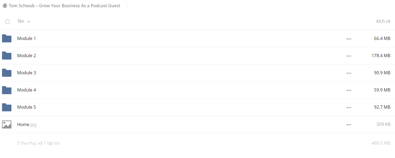
Task: Click the Home.jpg image file icon
Action: [7, 124]
